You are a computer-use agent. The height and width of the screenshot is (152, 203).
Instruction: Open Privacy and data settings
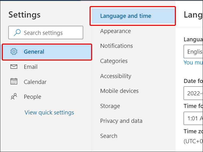click(121, 121)
